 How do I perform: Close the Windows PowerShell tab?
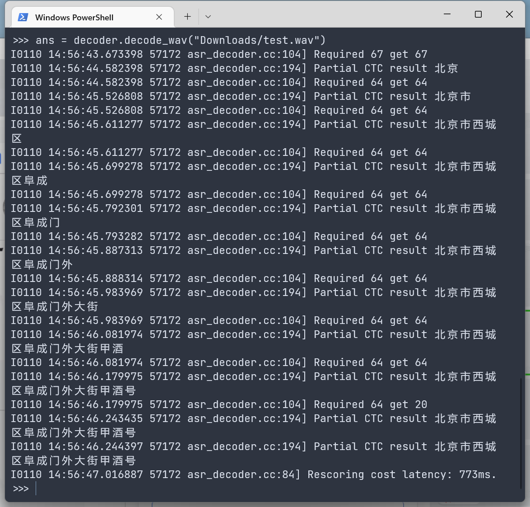[159, 16]
